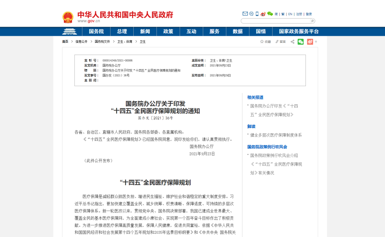
Task: Select 国家政务服务平台 in the navigation bar
Action: coord(299,31)
